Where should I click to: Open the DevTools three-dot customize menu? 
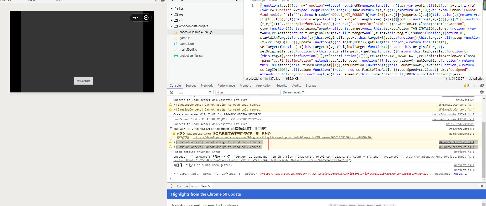tap(475, 86)
